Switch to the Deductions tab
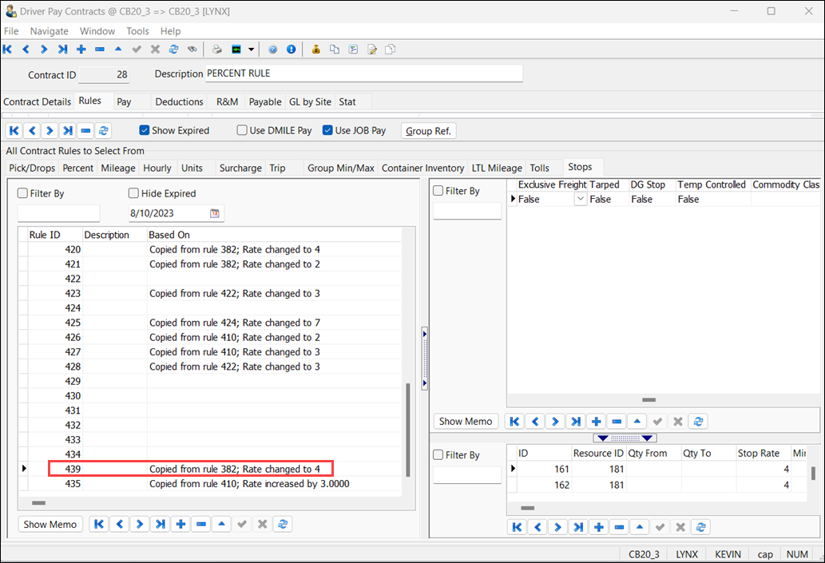 (179, 101)
